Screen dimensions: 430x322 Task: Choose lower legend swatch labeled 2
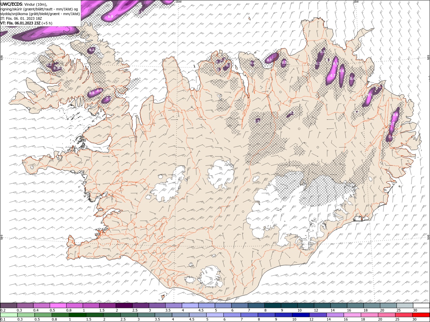pos(112,315)
